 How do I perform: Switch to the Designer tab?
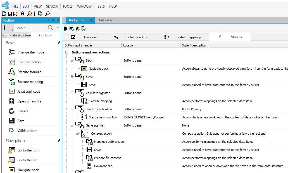tap(84, 37)
